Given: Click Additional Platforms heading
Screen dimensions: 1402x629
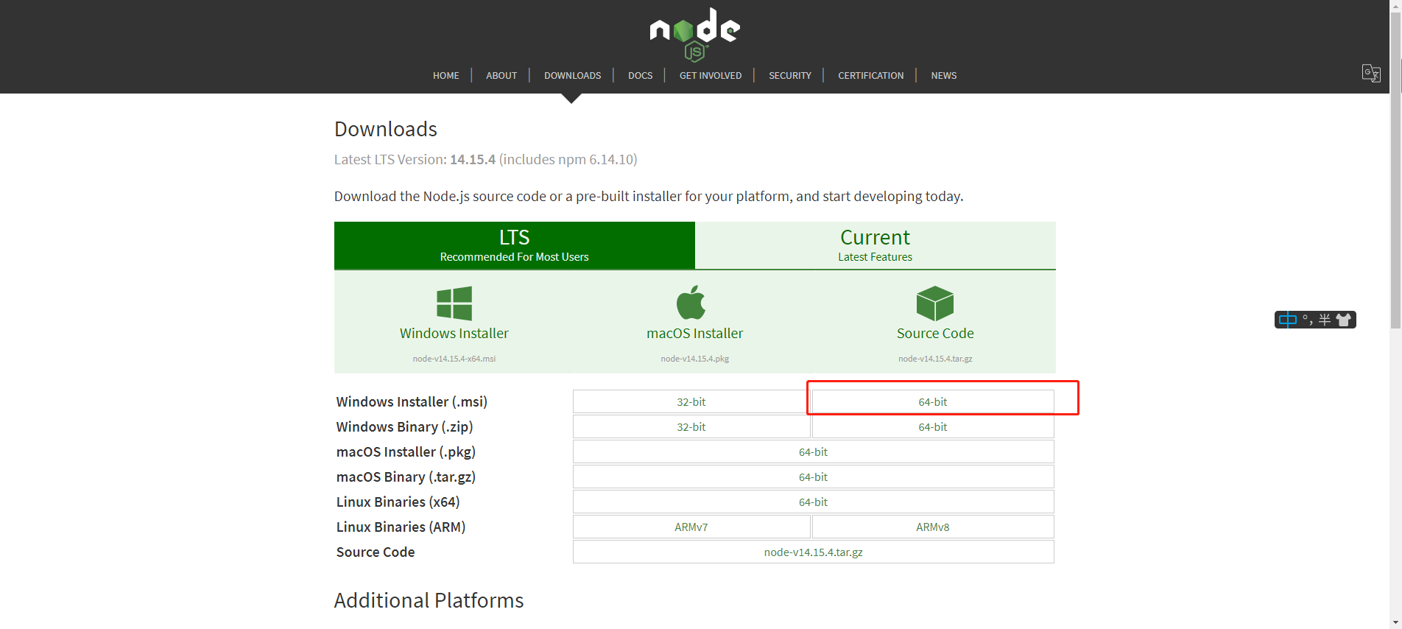Looking at the screenshot, I should pyautogui.click(x=429, y=601).
